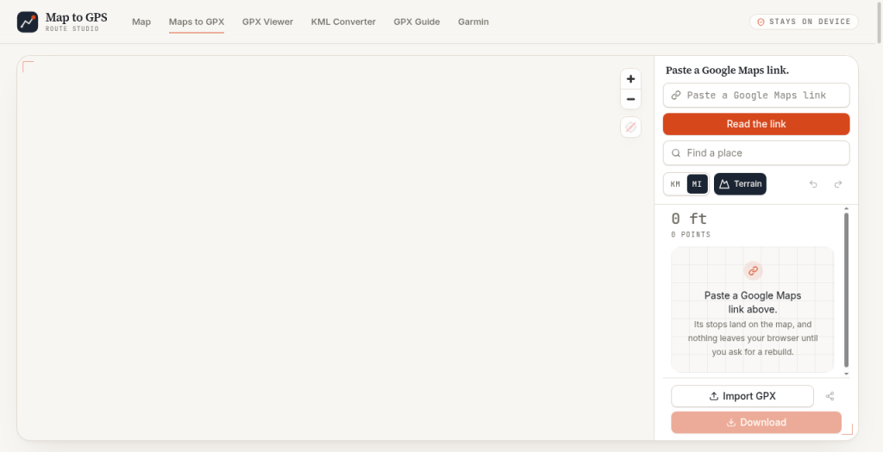
Task: Click the 'Paste a Google Maps link above' message
Action: (x=752, y=302)
